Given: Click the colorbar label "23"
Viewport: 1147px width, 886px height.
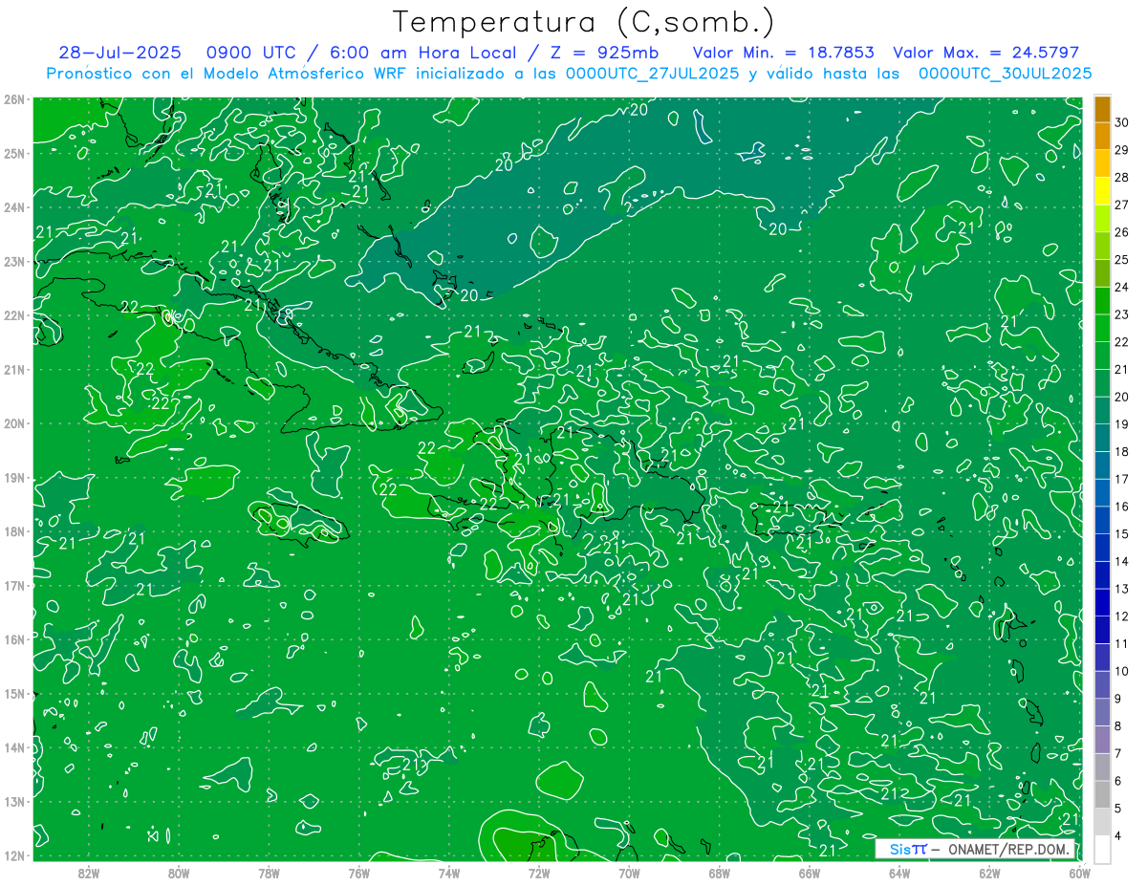Looking at the screenshot, I should click(x=1122, y=314).
